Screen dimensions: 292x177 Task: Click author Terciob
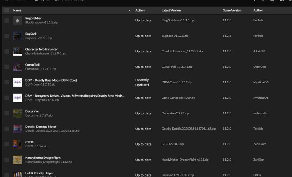(258, 129)
